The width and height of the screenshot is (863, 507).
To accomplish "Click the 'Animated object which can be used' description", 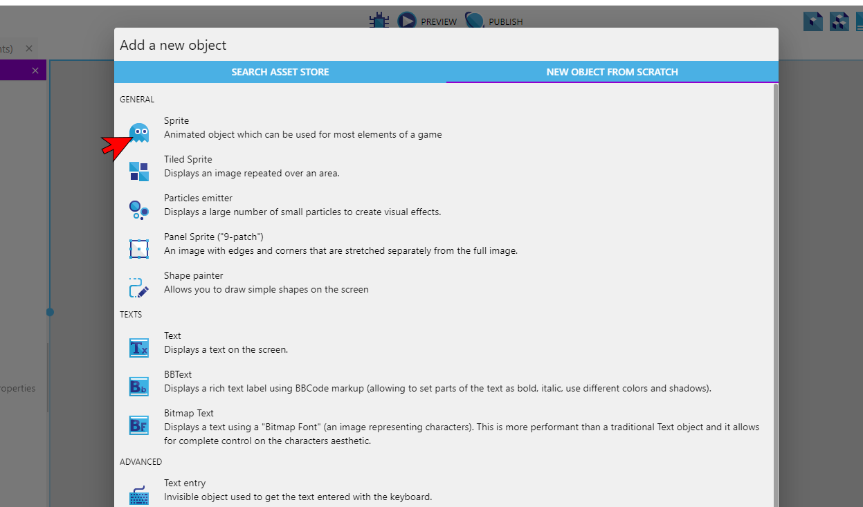I will 303,134.
